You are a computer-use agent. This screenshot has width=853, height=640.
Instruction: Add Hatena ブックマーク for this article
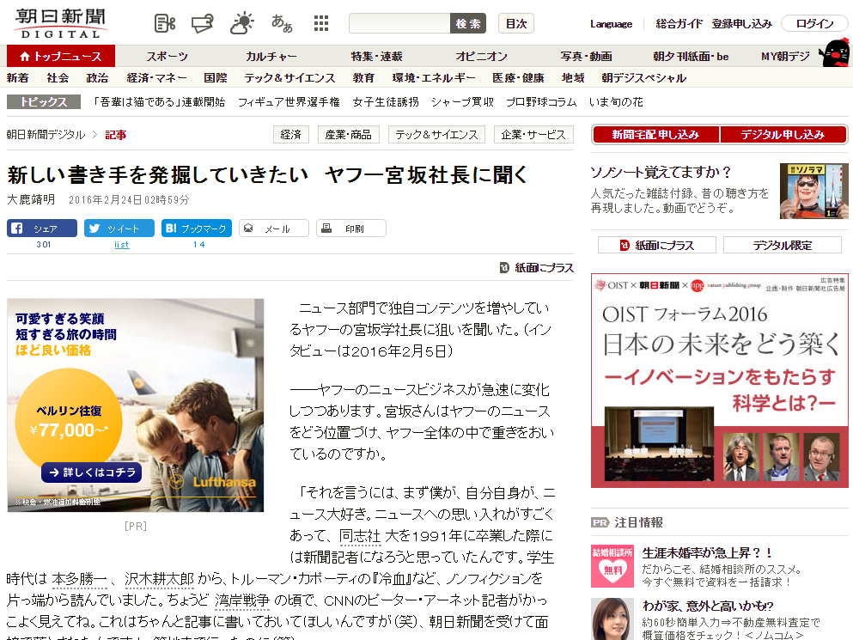tap(197, 229)
